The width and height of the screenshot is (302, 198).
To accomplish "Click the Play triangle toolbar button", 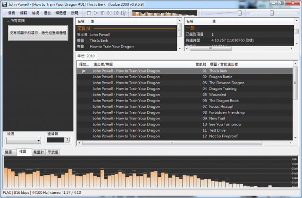I will tap(96, 13).
